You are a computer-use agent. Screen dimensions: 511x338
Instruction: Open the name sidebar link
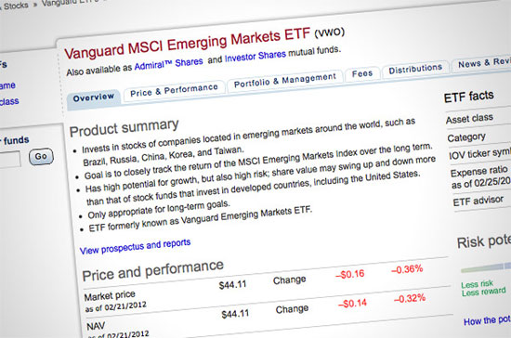[x=7, y=86]
